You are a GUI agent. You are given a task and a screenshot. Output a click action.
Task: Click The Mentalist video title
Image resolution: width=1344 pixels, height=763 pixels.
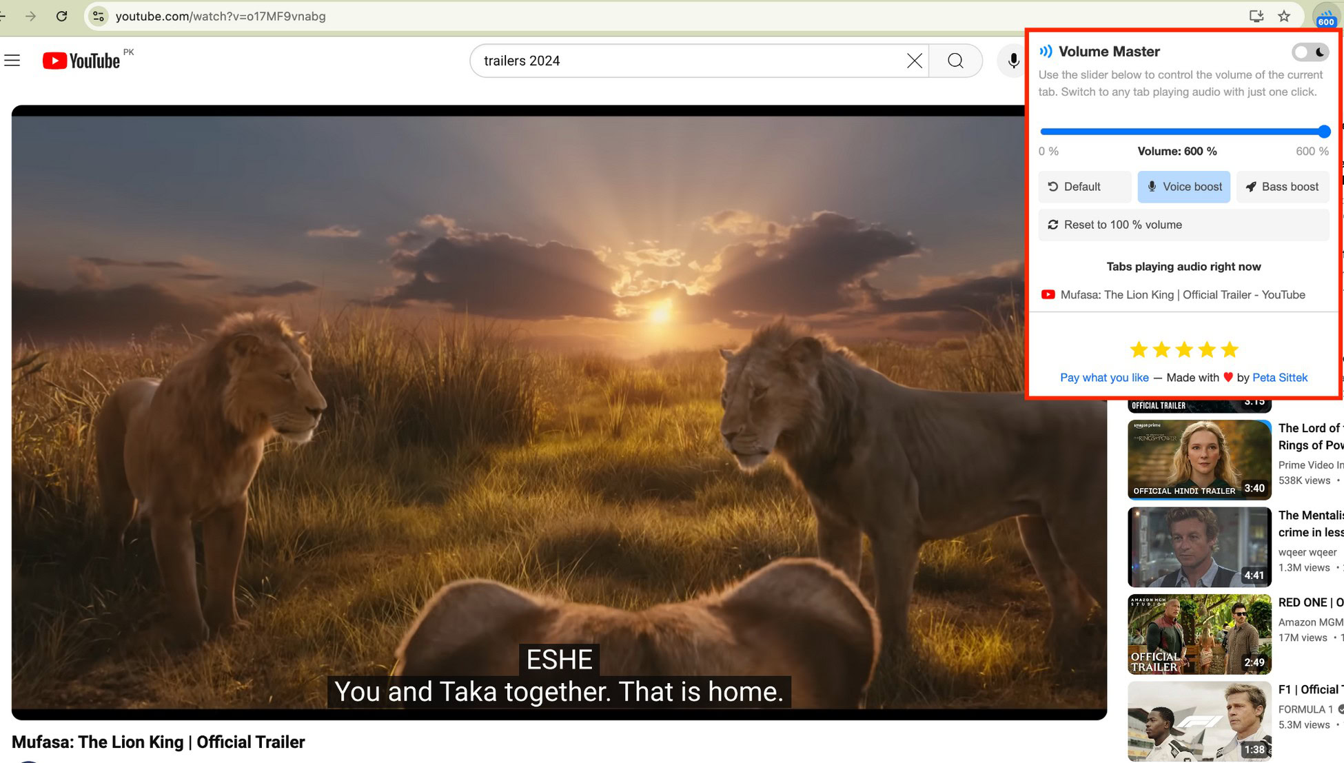(x=1310, y=524)
